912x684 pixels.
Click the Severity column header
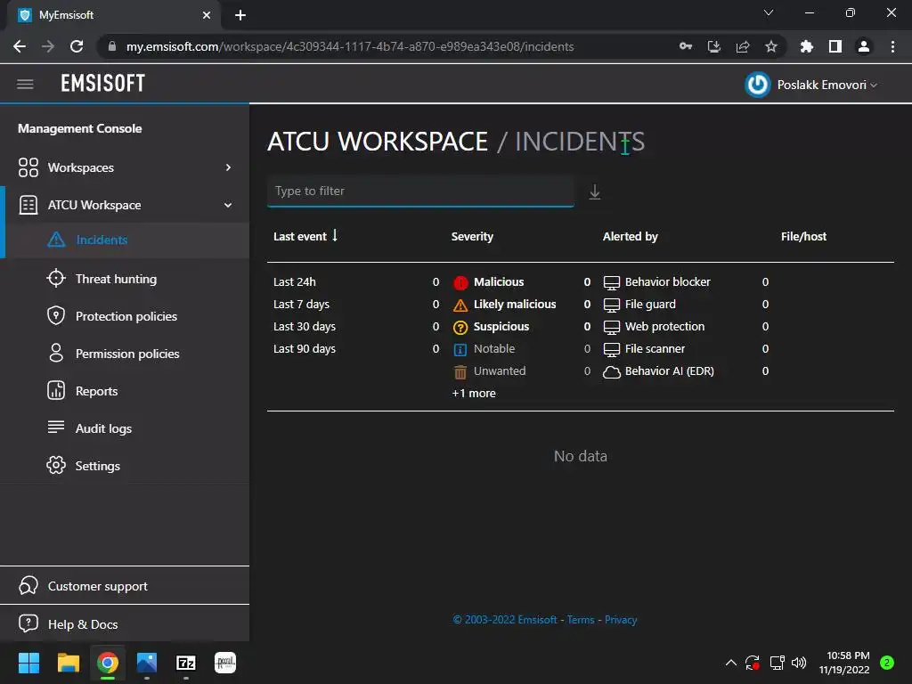472,236
